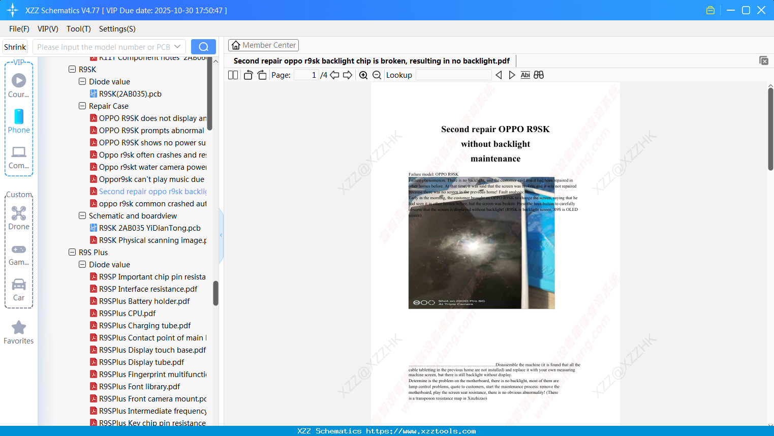The width and height of the screenshot is (774, 436).
Task: Open the File(F) menu
Action: (x=19, y=29)
